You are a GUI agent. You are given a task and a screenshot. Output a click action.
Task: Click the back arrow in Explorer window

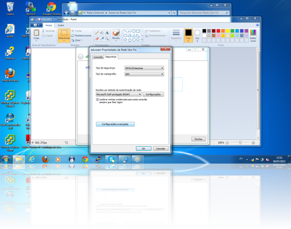[66, 13]
